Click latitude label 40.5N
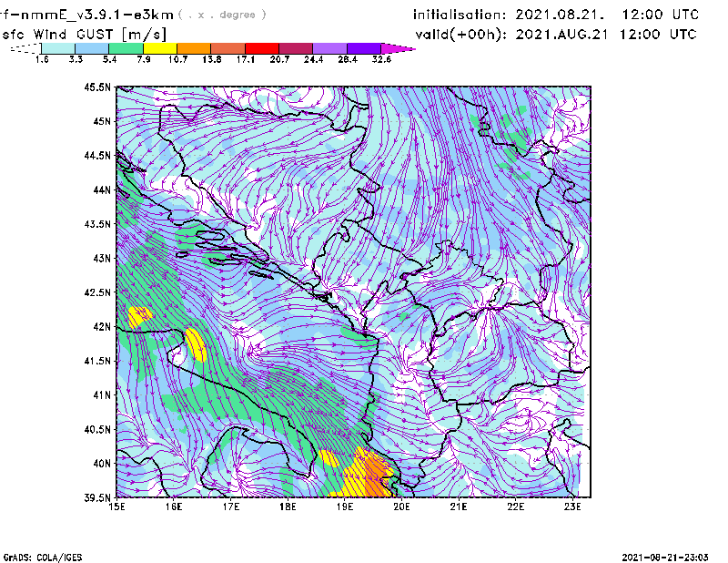The width and height of the screenshot is (728, 563). 97,429
